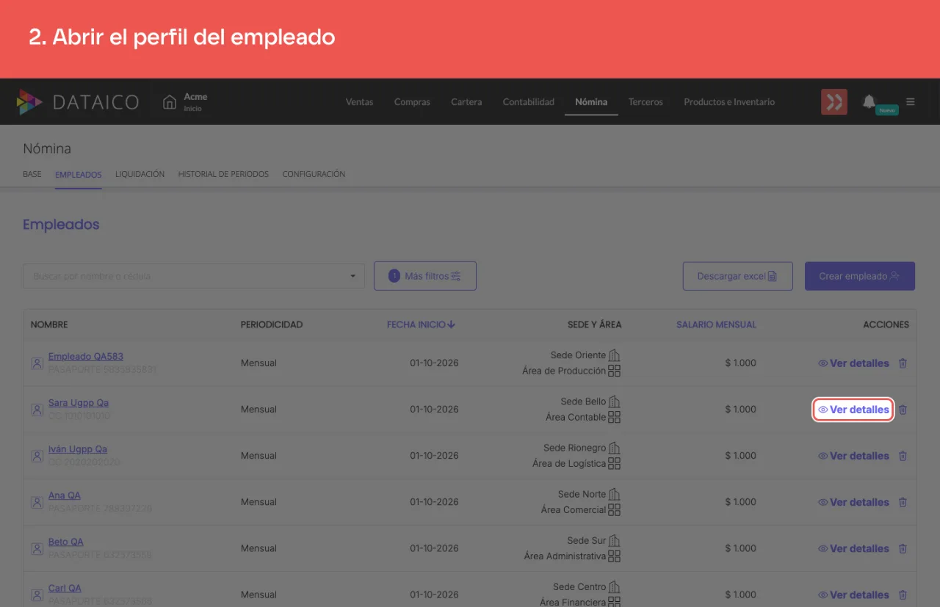Click Ver detalles for Empleado QA583
Image resolution: width=940 pixels, height=607 pixels.
pos(853,363)
